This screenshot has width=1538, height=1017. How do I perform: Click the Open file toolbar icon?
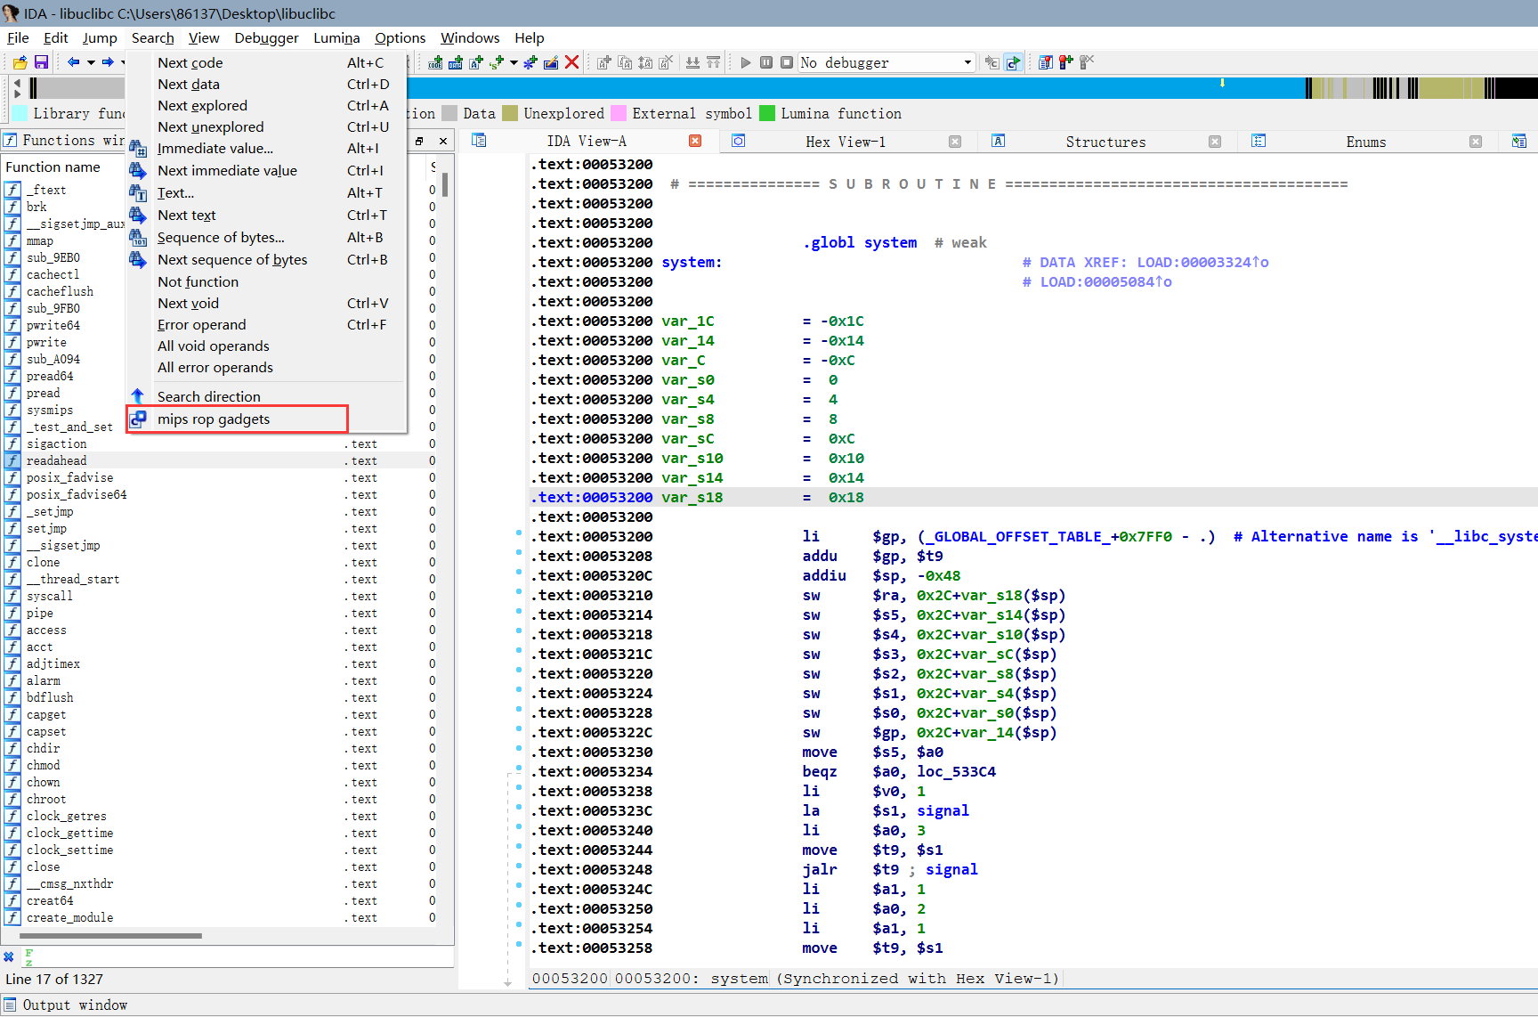click(x=20, y=62)
